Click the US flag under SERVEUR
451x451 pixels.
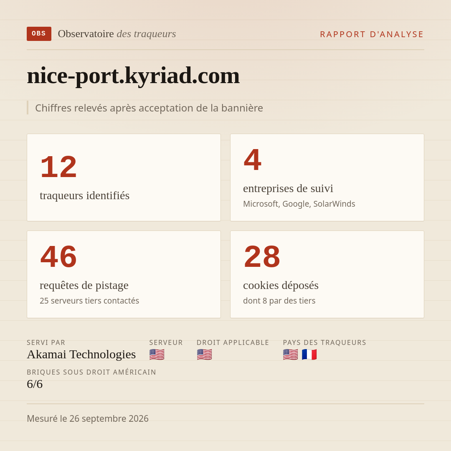[x=157, y=355]
